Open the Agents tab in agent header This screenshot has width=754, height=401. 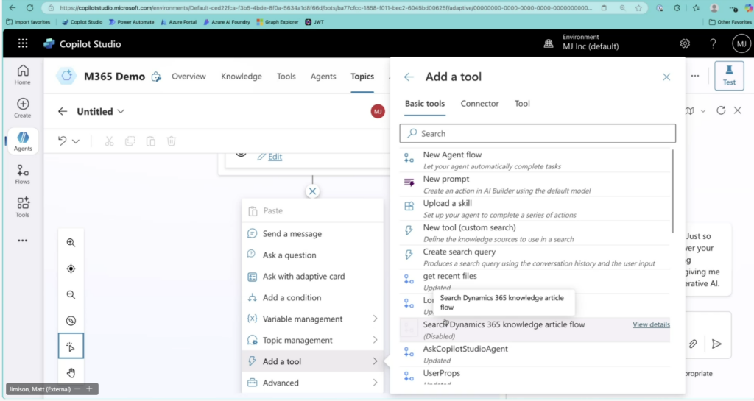[x=323, y=77]
